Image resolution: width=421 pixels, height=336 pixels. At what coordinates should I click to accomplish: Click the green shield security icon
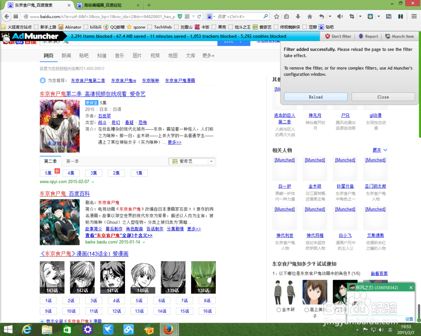pyautogui.click(x=180, y=17)
